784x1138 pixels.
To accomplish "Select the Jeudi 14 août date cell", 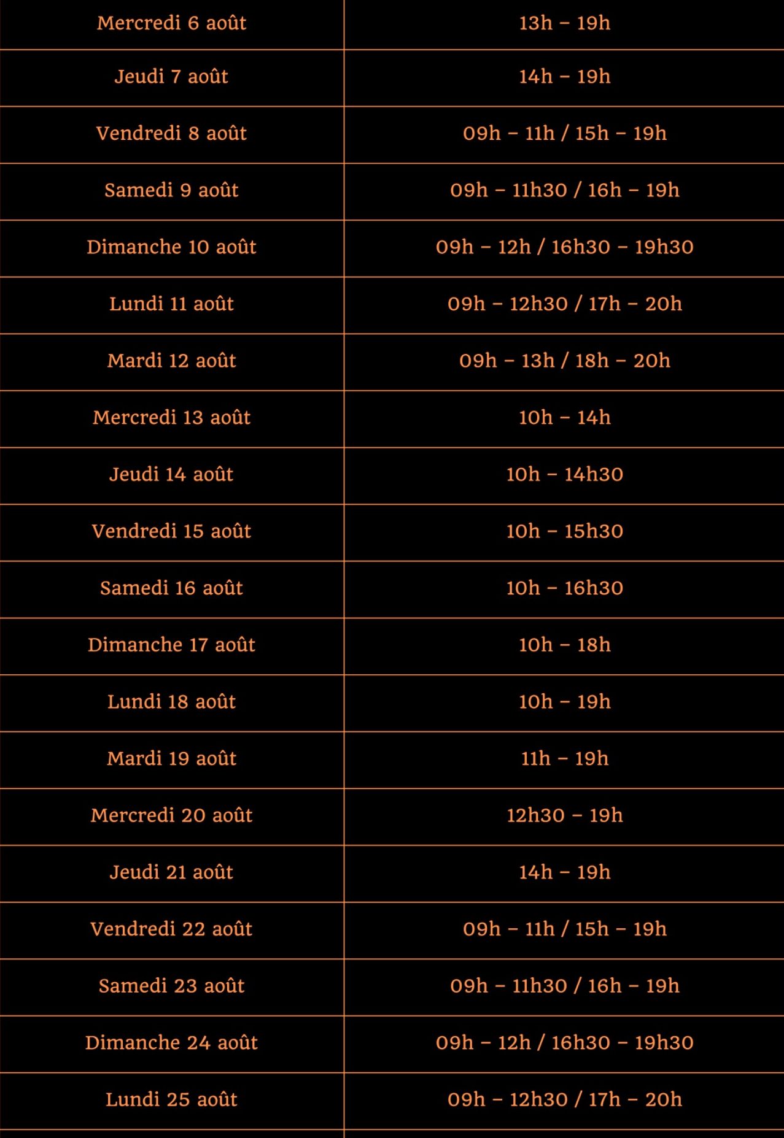I will click(171, 475).
